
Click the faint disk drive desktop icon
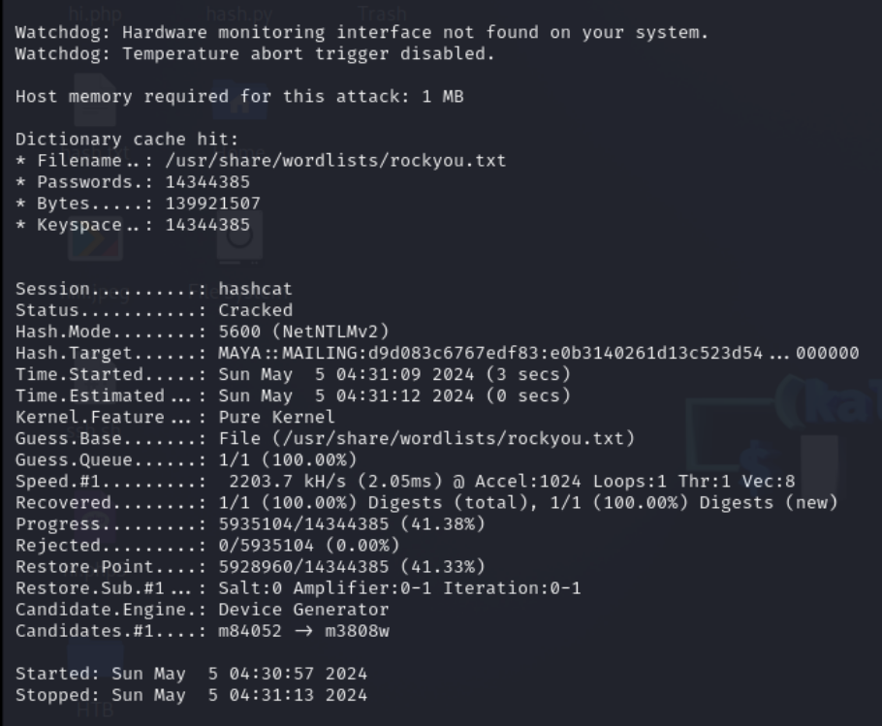coord(239,239)
